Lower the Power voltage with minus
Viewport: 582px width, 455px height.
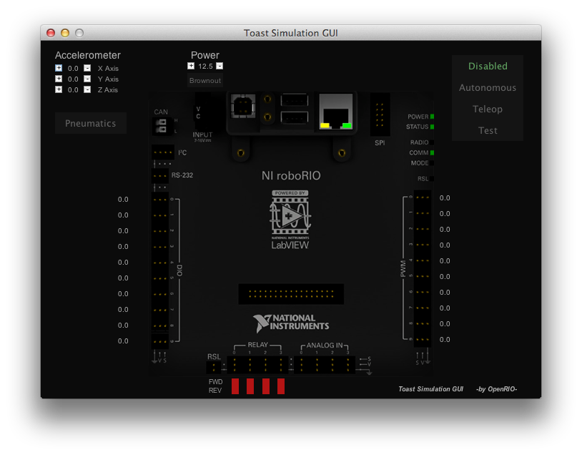pyautogui.click(x=220, y=66)
